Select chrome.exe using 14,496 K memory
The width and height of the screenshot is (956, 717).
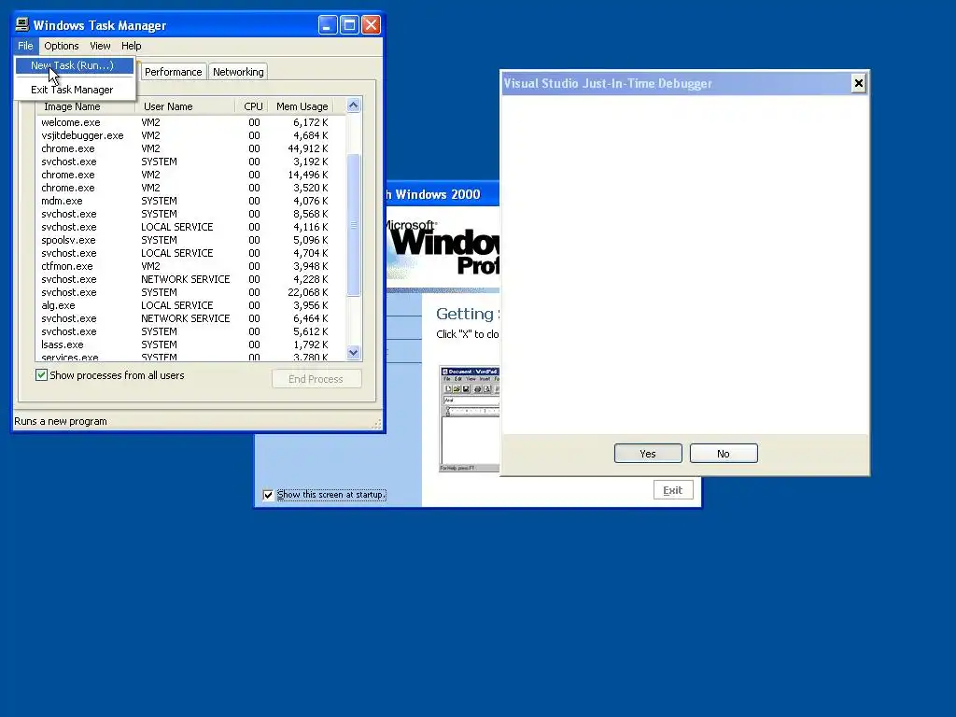click(x=186, y=175)
